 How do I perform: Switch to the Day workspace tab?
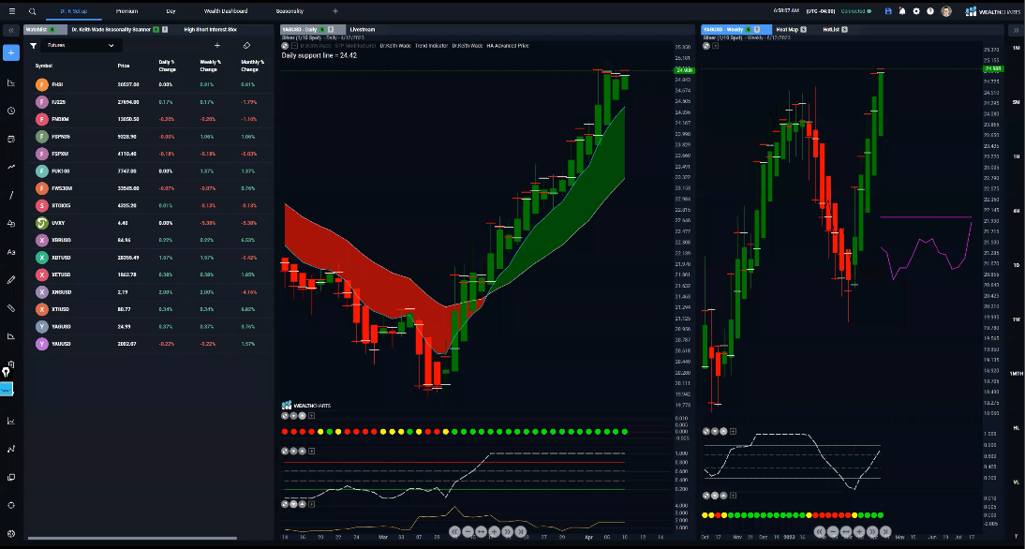(171, 11)
